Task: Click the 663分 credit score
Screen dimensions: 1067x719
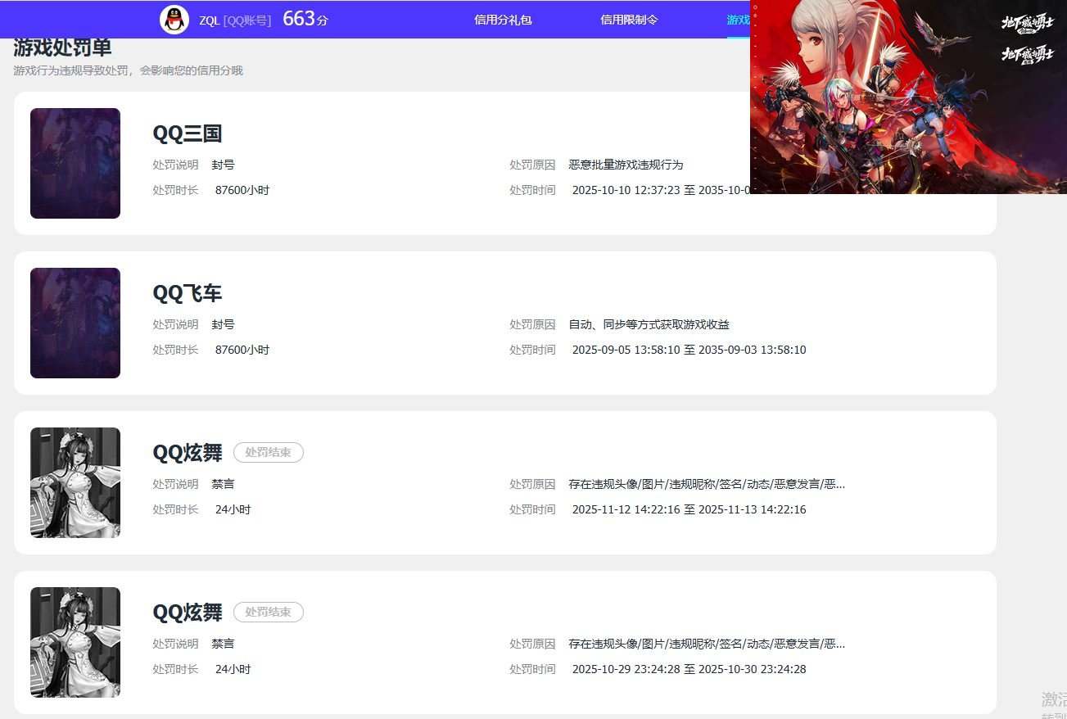Action: coord(305,19)
